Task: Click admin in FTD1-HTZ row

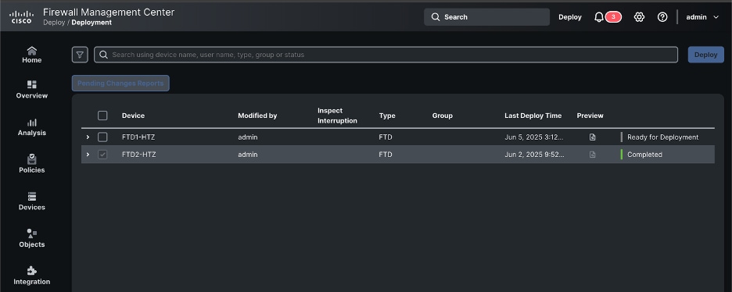Action: (247, 137)
